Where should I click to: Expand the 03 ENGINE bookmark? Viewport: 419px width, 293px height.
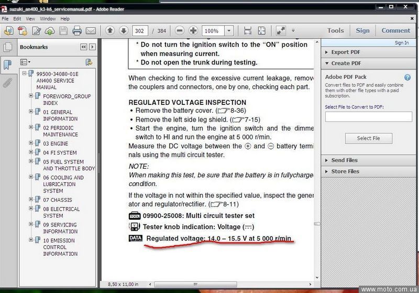click(31, 144)
